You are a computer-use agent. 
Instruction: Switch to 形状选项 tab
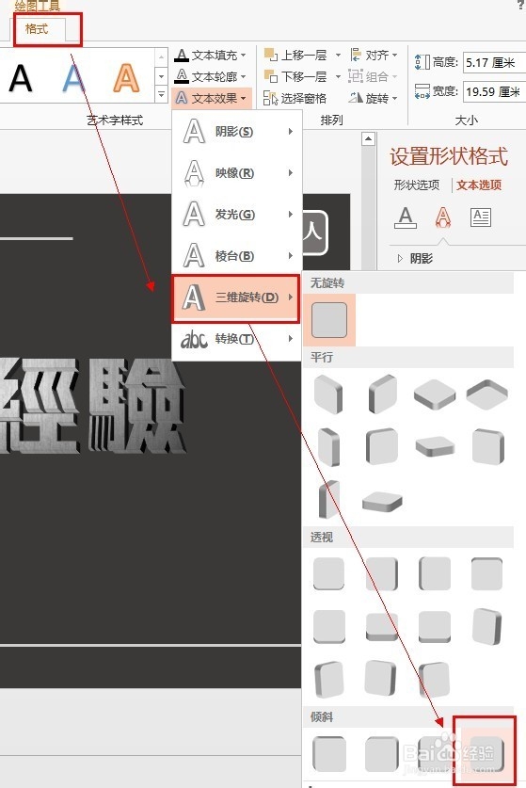(417, 185)
